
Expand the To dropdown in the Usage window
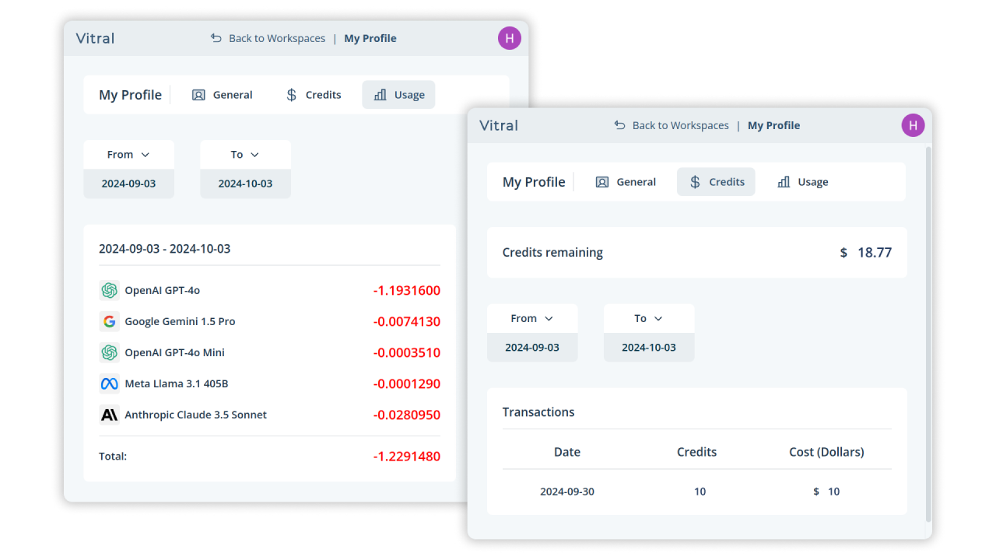[x=245, y=155]
